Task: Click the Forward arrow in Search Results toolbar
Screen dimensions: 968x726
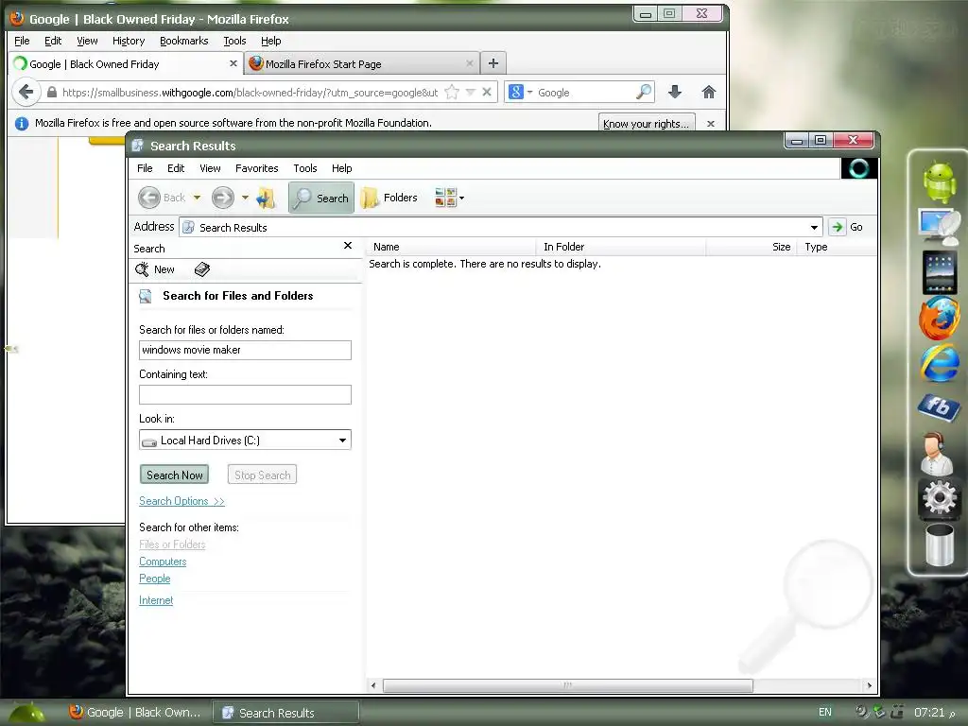Action: 223,198
